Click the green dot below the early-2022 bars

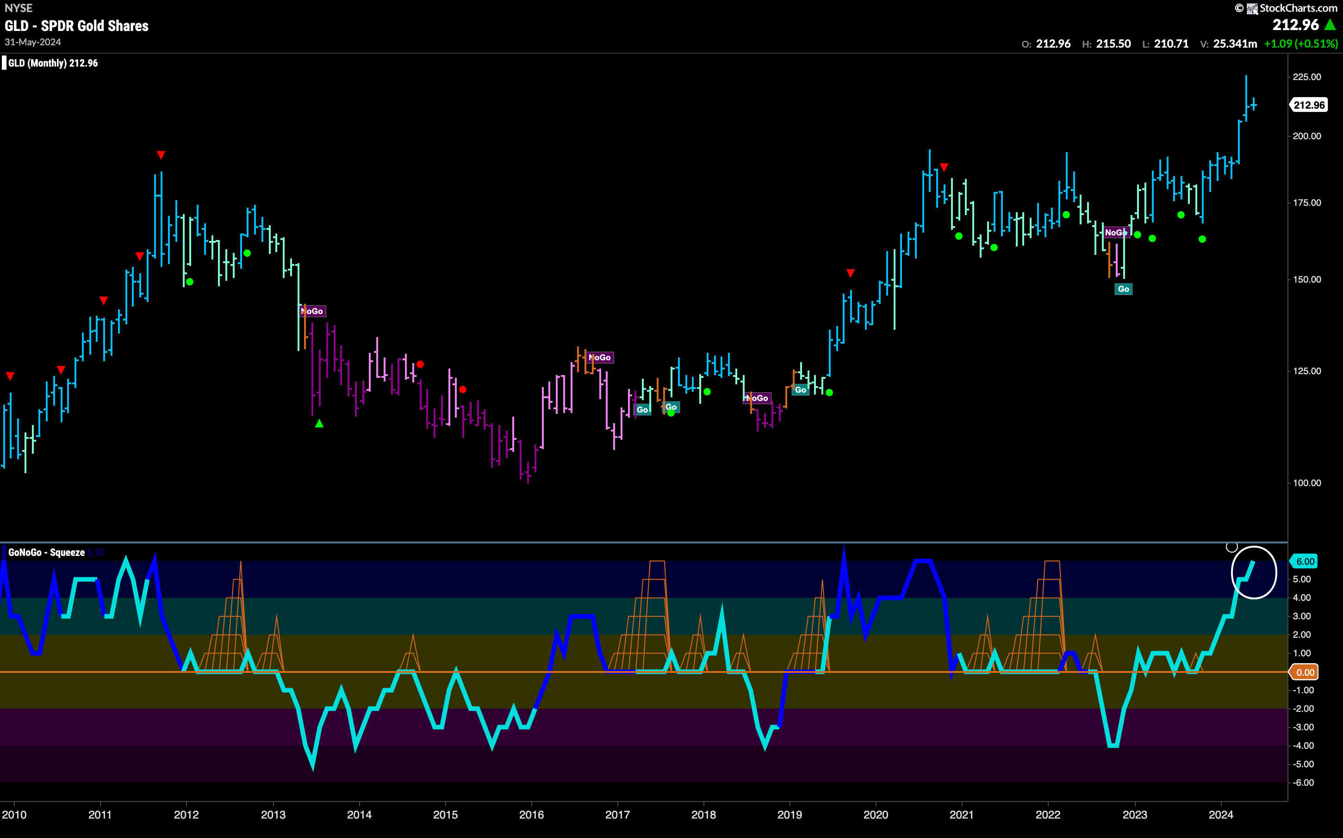pyautogui.click(x=1066, y=215)
